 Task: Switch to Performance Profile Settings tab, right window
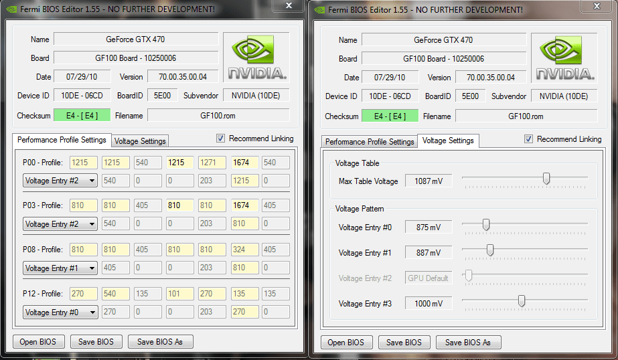click(370, 142)
